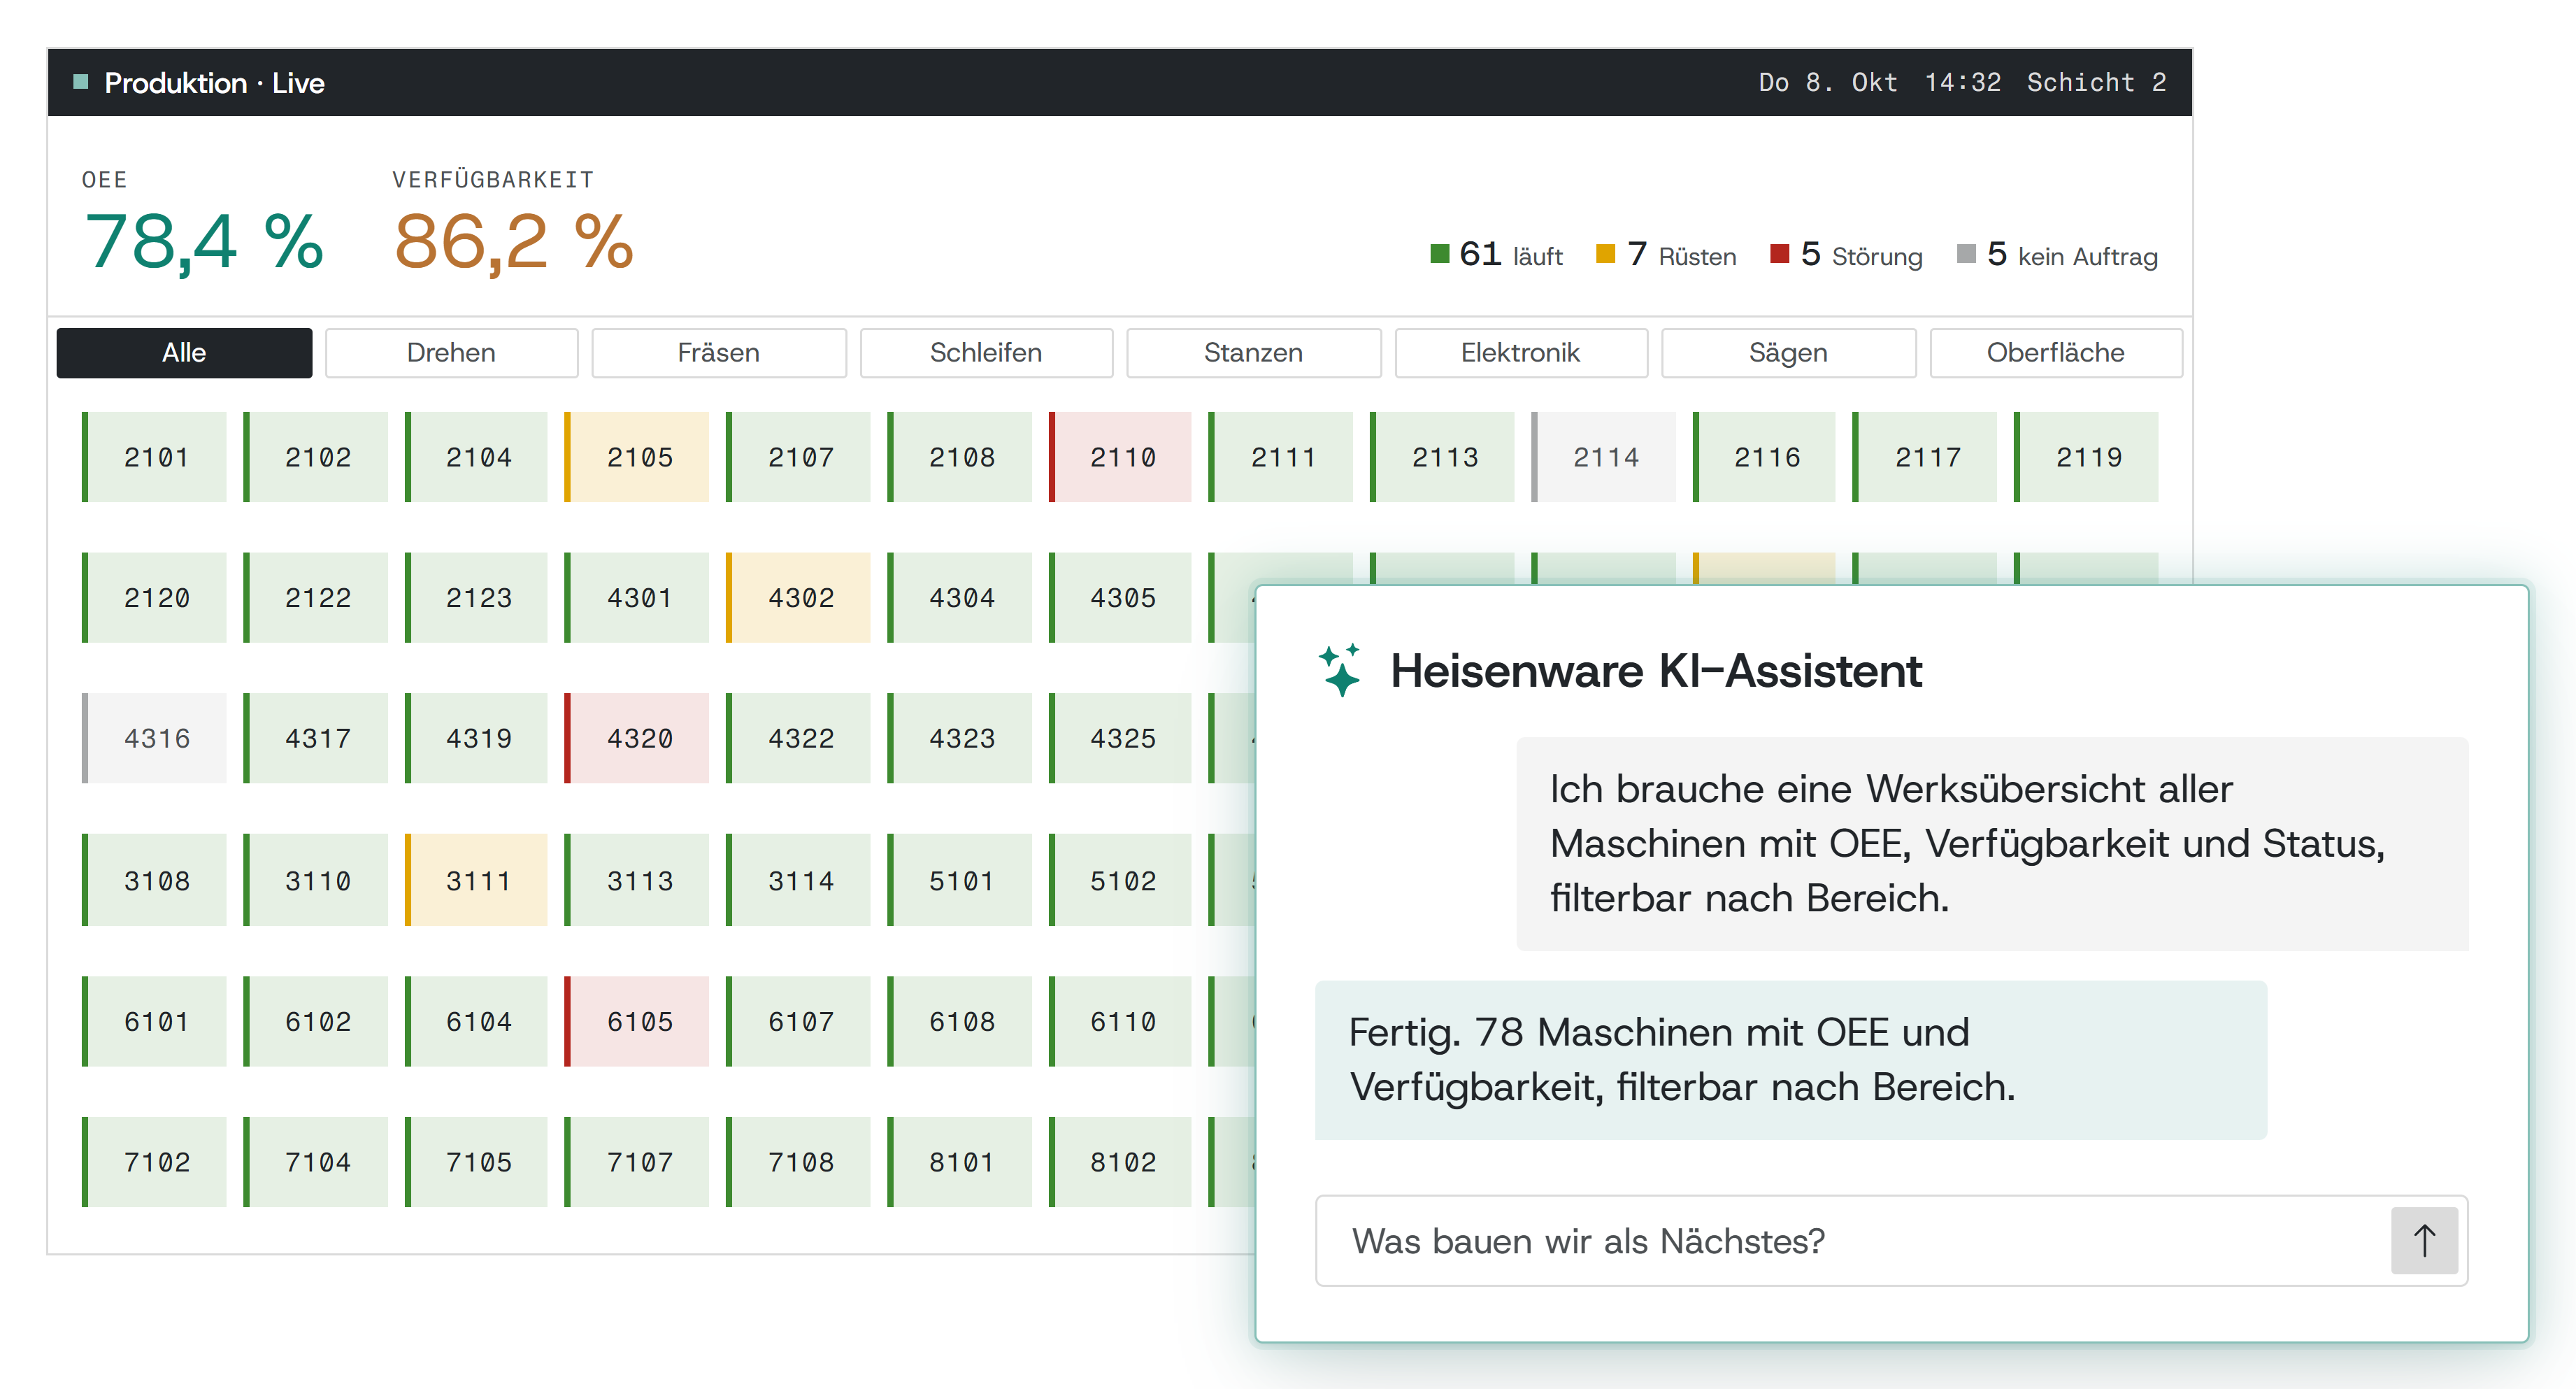Filter by the Stanzen tab
2576x1389 pixels.
(1253, 353)
